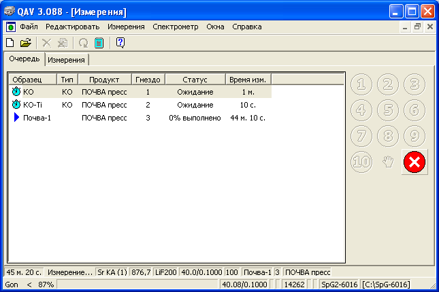Click the 45 м. 20 с. status bar field
Screen dimensions: 439x292
(x=24, y=272)
